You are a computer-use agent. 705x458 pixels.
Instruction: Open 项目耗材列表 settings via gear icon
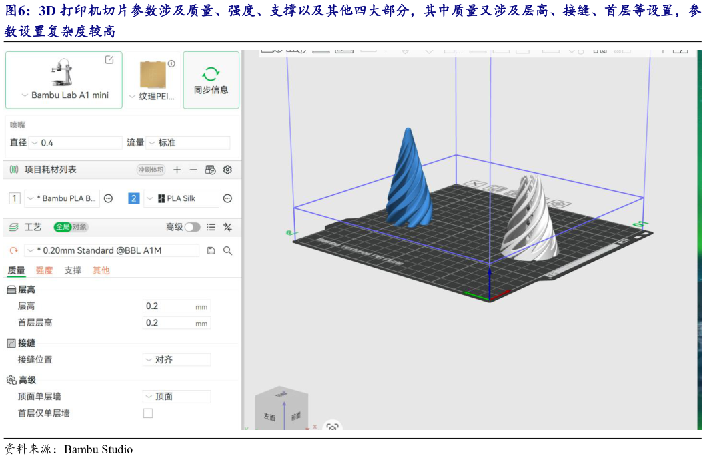pyautogui.click(x=227, y=170)
